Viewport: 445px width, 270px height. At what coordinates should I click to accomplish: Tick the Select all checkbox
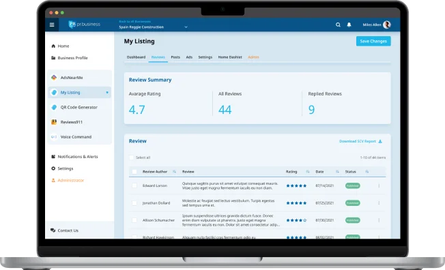[132, 157]
